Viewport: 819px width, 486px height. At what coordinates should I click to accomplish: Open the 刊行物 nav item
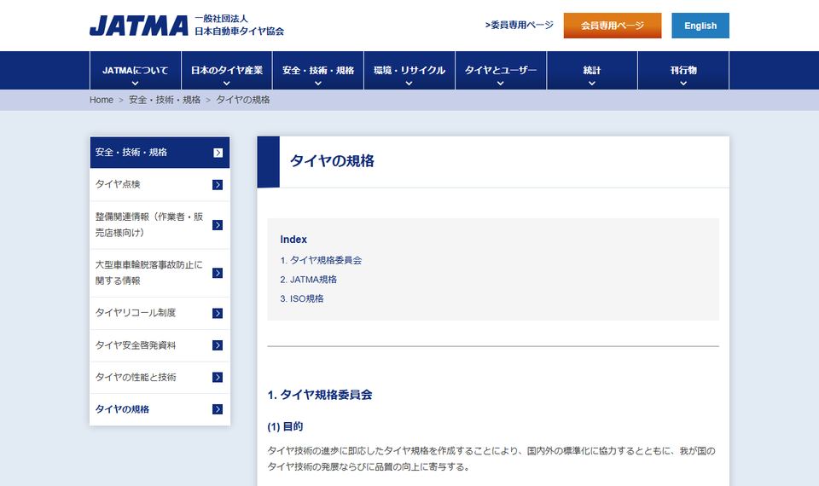point(683,71)
